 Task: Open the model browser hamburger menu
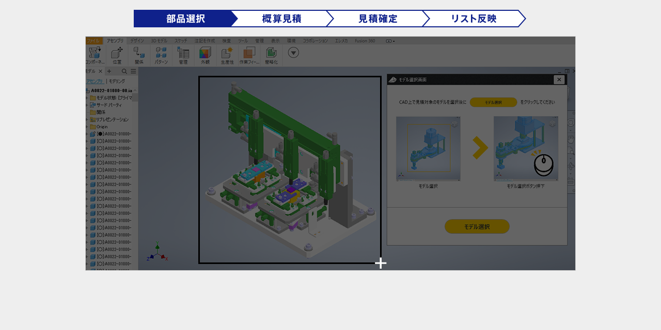click(x=133, y=71)
